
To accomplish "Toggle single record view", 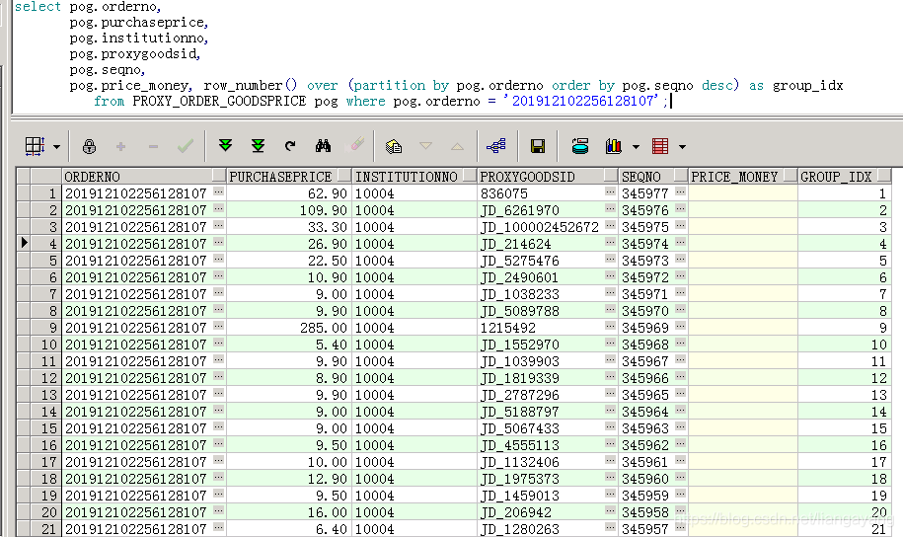I will click(x=580, y=146).
